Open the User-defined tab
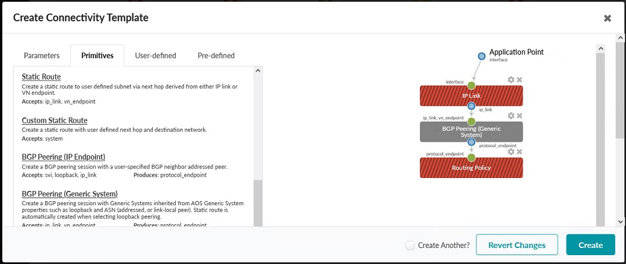The width and height of the screenshot is (626, 264). tap(156, 56)
